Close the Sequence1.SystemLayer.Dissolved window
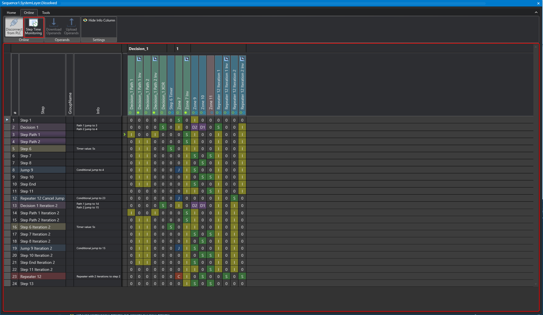Image resolution: width=543 pixels, height=315 pixels. [538, 3]
